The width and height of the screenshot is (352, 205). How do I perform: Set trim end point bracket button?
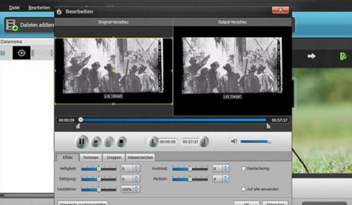click(x=204, y=142)
